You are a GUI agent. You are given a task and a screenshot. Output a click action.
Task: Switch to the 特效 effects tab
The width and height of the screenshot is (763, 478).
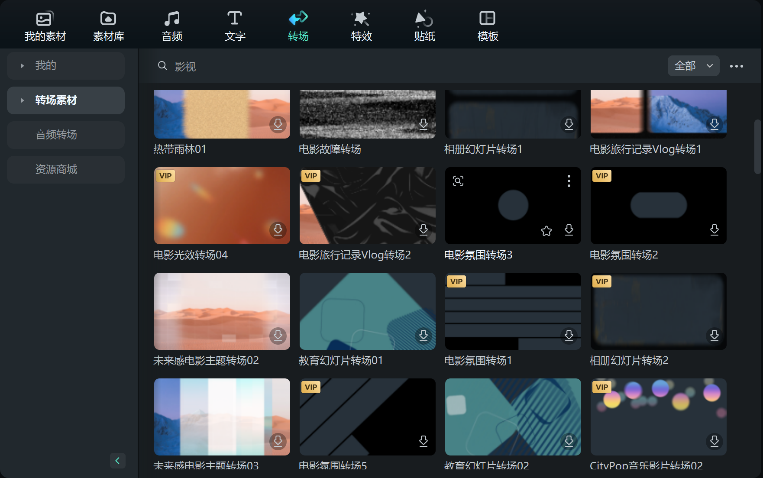tap(361, 26)
